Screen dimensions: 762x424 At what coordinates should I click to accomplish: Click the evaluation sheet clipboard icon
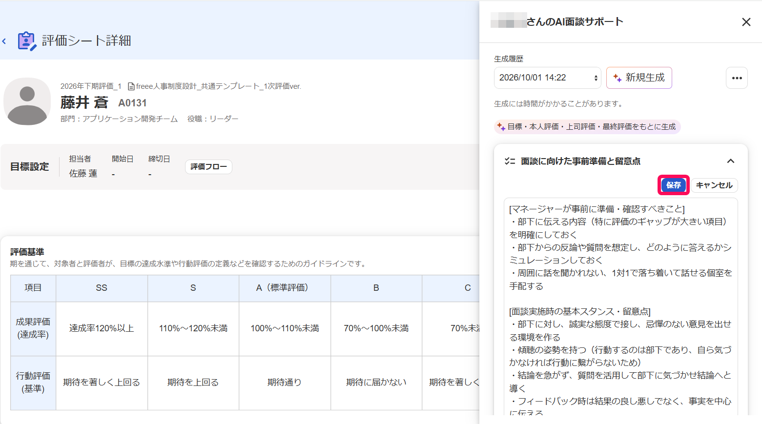(27, 41)
